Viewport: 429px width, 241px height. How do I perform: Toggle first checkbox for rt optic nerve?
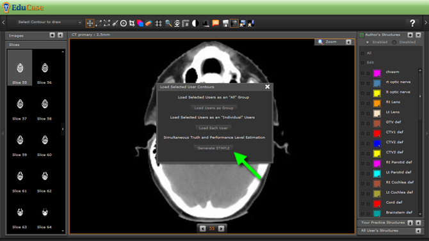362,83
